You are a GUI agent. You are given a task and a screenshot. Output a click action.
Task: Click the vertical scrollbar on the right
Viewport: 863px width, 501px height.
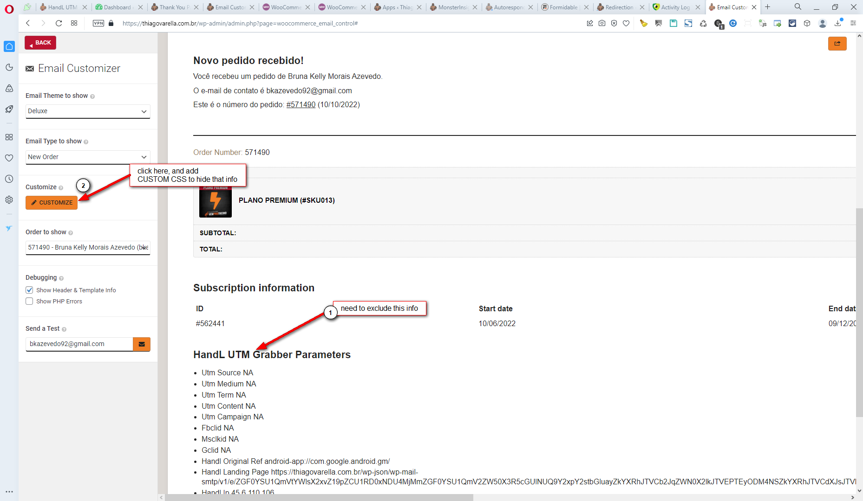point(859,313)
